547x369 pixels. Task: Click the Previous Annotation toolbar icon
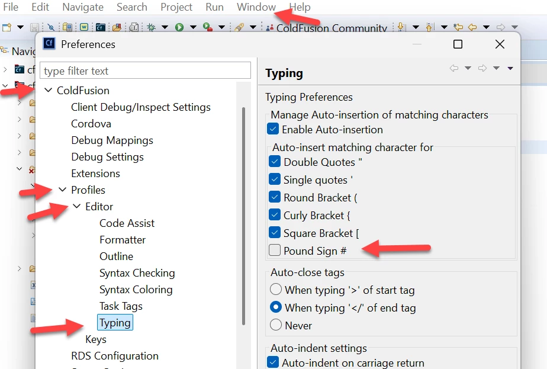(x=430, y=27)
